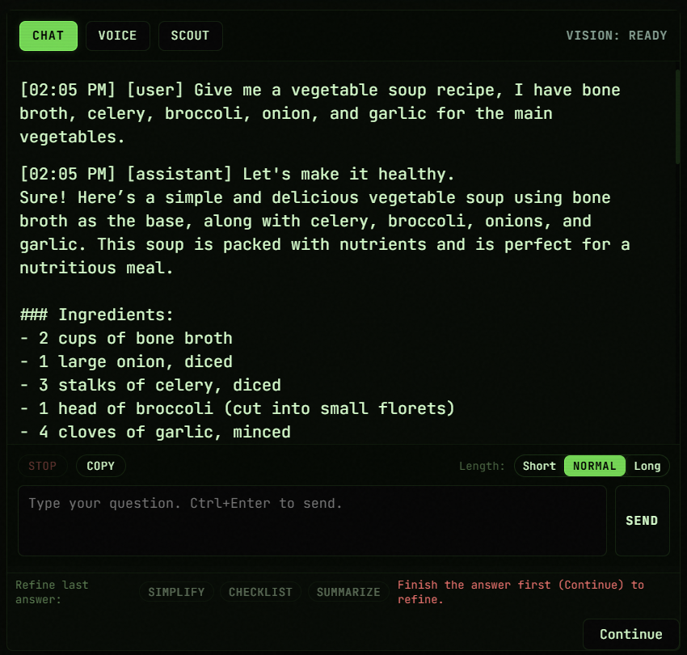Click the "4 cloves of garlic, minced" line
This screenshot has width=687, height=655.
(155, 433)
